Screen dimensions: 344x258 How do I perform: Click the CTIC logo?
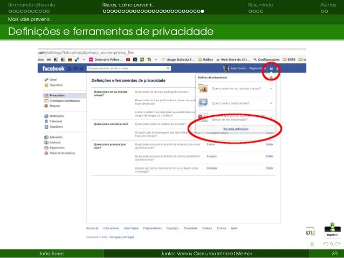(311, 232)
